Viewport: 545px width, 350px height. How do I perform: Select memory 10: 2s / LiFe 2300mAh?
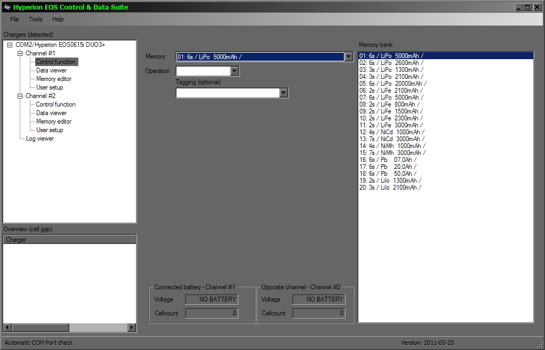click(446, 118)
